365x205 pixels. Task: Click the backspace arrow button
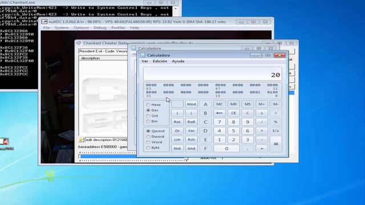pos(219,113)
